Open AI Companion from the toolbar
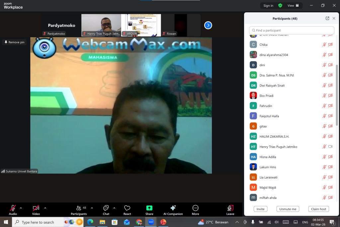340x227 pixels. click(173, 208)
